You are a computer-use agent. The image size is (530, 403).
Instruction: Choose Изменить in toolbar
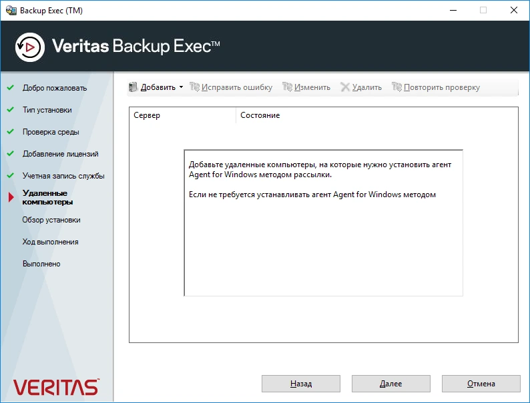[312, 87]
